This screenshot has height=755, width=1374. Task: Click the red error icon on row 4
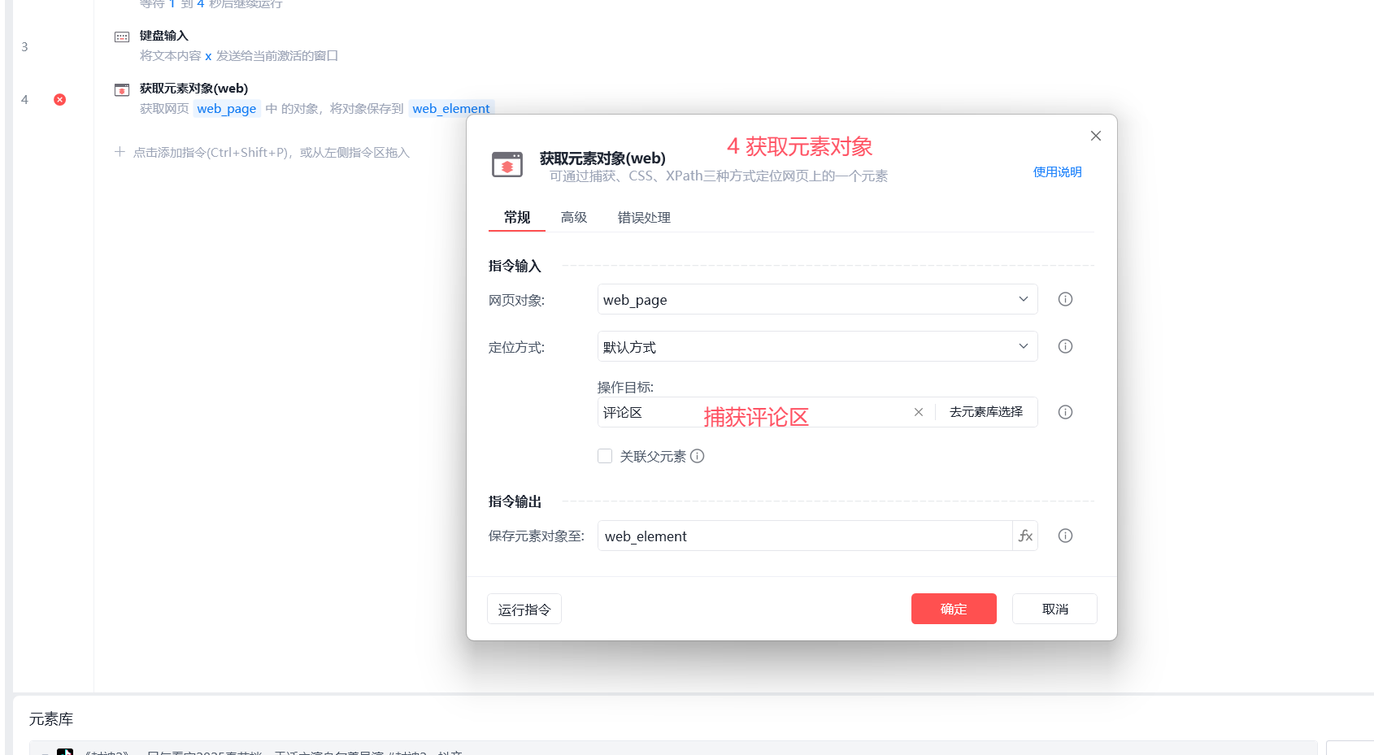click(x=59, y=99)
